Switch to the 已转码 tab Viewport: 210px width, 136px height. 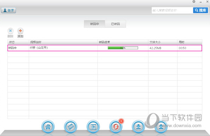[116, 24]
